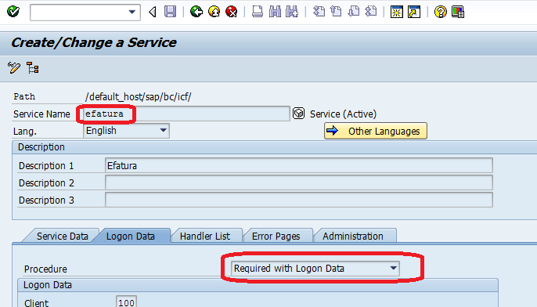This screenshot has height=307, width=537.
Task: Click the Find Next binoculars icon
Action: point(292,12)
